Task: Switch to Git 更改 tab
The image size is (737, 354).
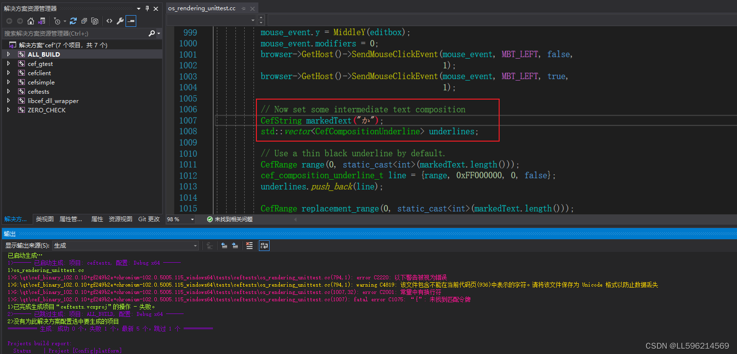Action: pos(148,219)
